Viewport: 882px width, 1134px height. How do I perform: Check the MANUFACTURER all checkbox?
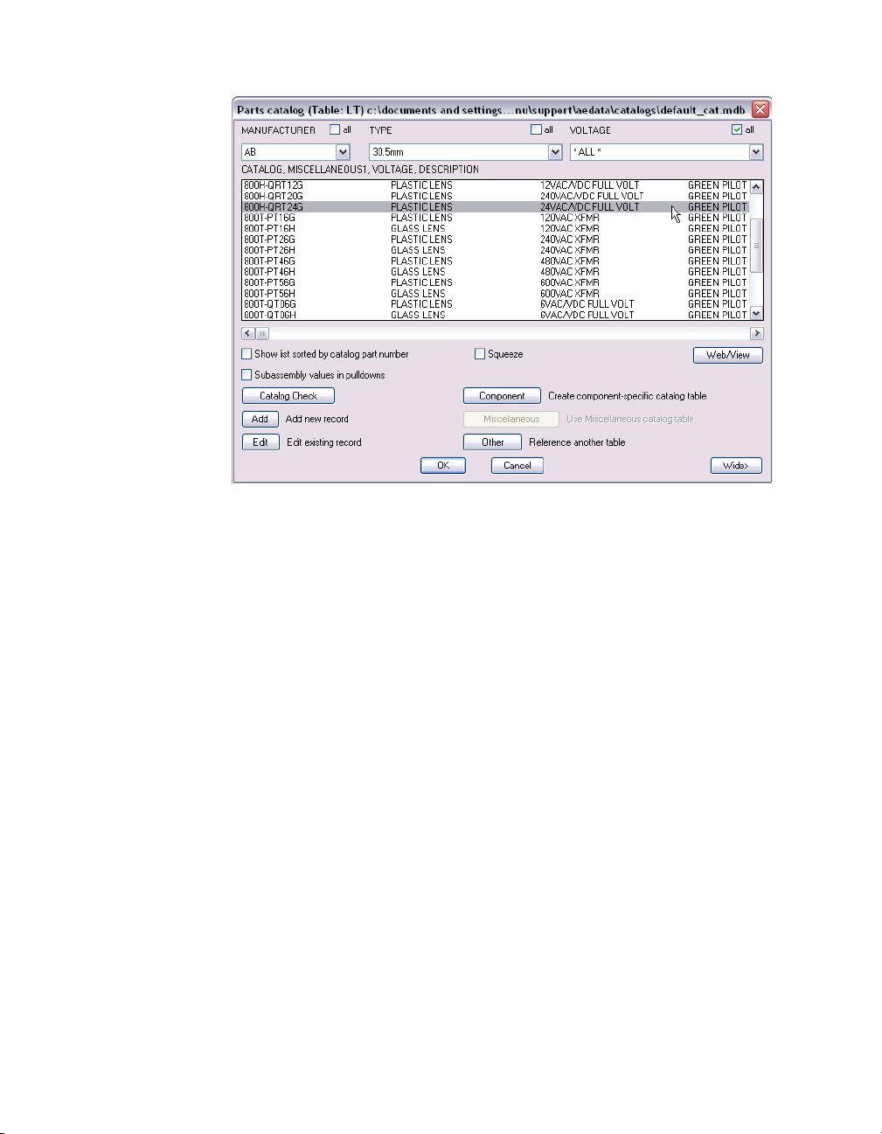coord(334,129)
